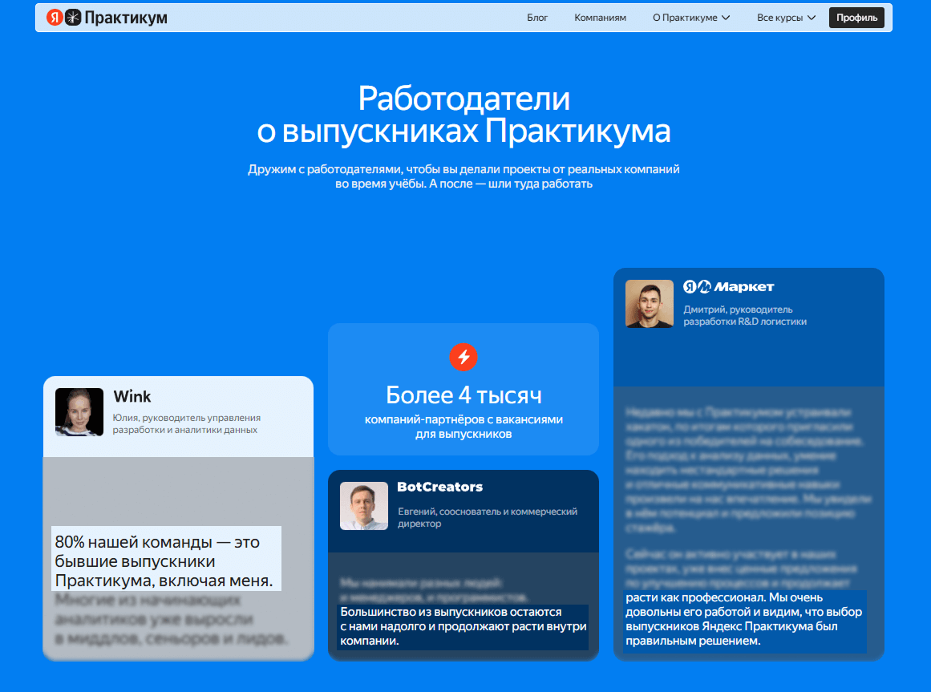Click the Яндекс Маркет logo

click(x=728, y=287)
